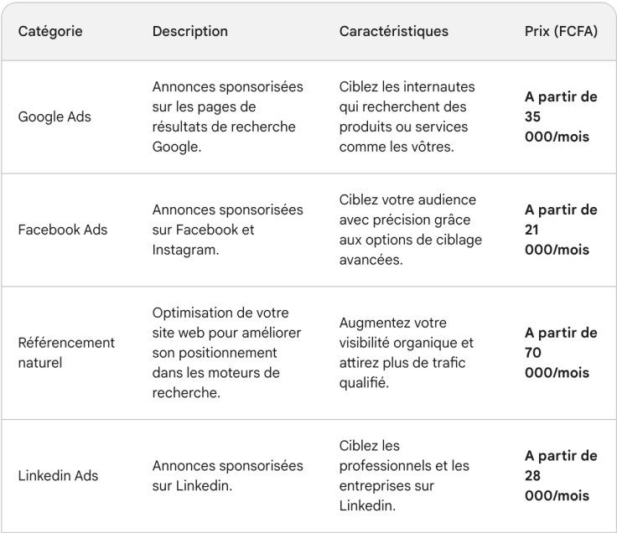This screenshot has width=617, height=533.
Task: Click the Linkedin Ads category cell
Action: pos(58,475)
